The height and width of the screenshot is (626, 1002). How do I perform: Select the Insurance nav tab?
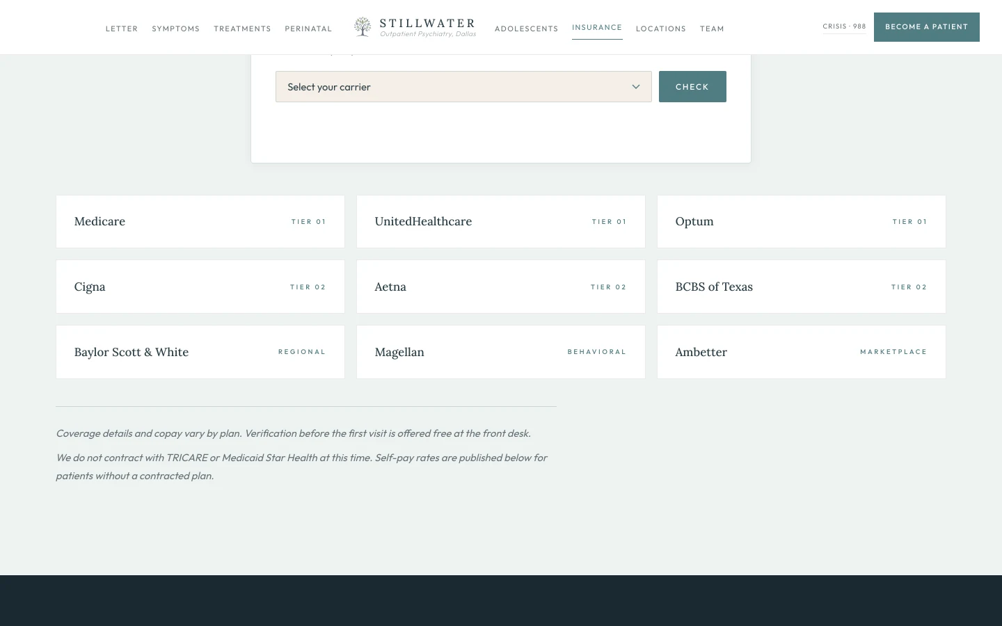coord(597,28)
